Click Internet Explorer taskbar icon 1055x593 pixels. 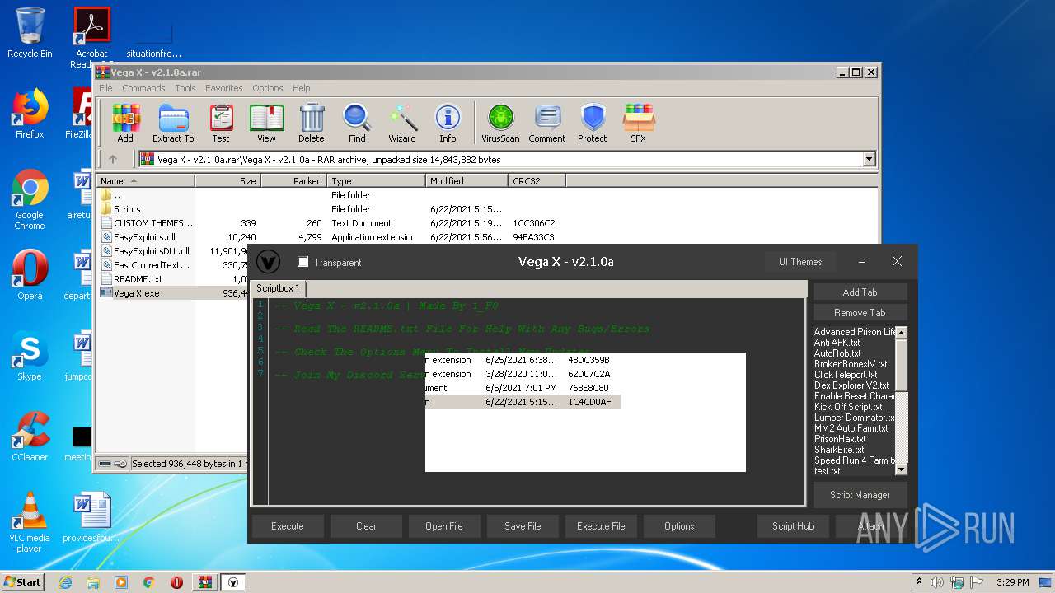pyautogui.click(x=66, y=582)
